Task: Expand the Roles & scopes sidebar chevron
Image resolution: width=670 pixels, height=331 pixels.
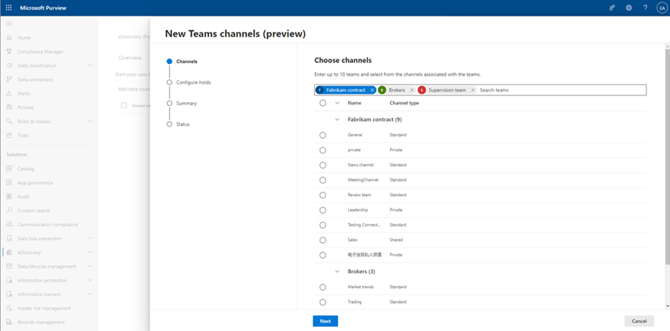Action: tap(89, 121)
